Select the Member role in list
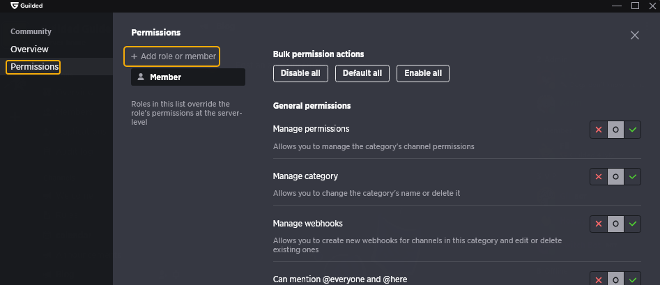 click(x=188, y=77)
